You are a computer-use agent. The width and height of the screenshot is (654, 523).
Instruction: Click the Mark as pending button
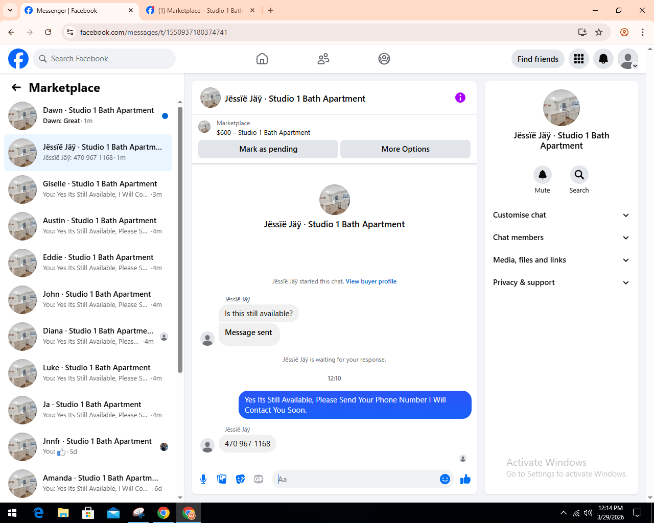[268, 149]
